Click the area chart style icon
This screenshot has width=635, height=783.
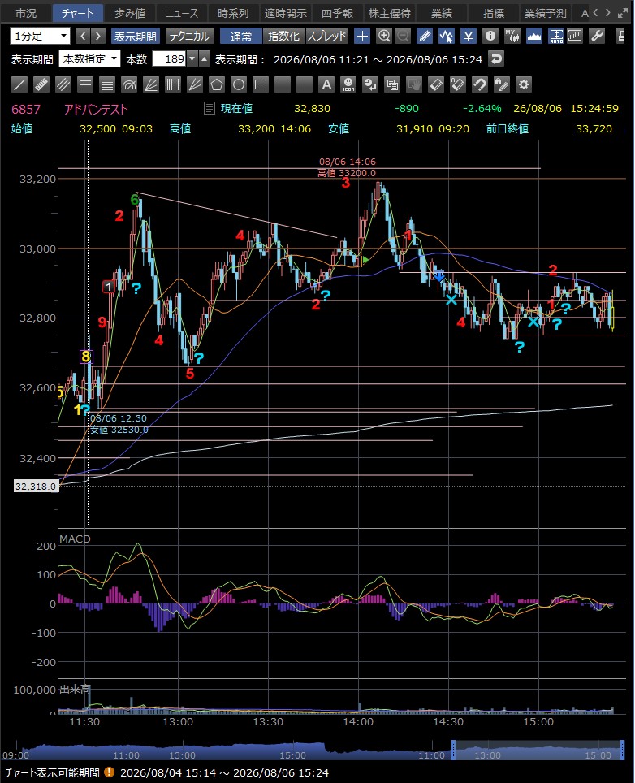pyautogui.click(x=534, y=36)
